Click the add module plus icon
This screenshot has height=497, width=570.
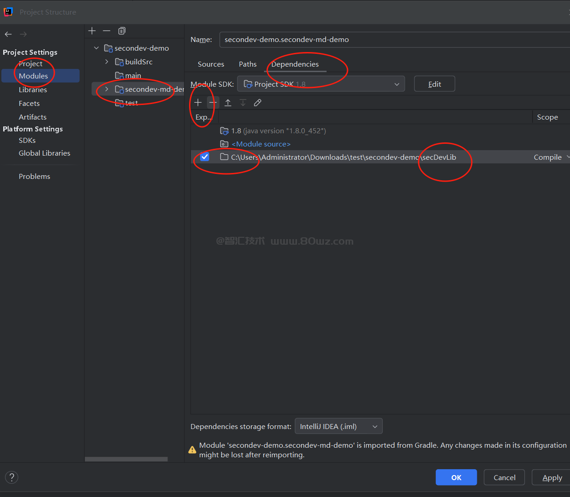(x=92, y=31)
